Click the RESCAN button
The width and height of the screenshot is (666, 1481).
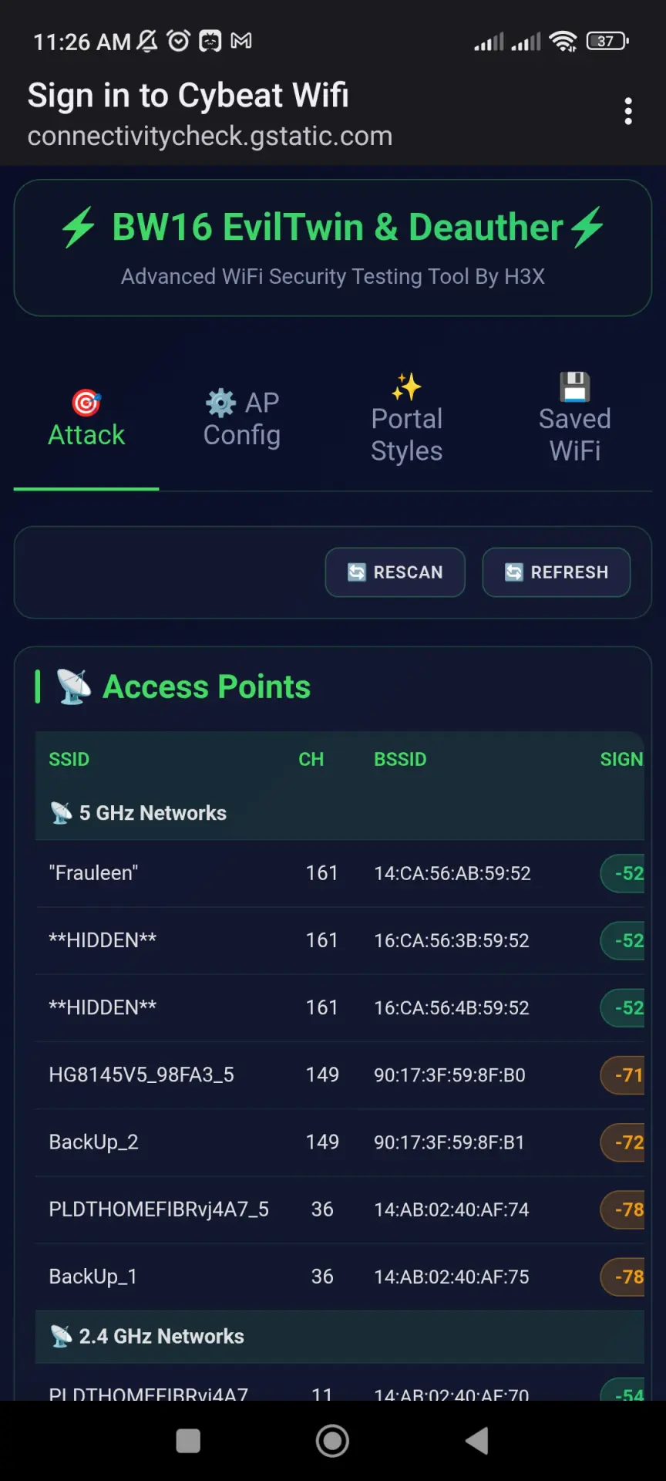(395, 572)
